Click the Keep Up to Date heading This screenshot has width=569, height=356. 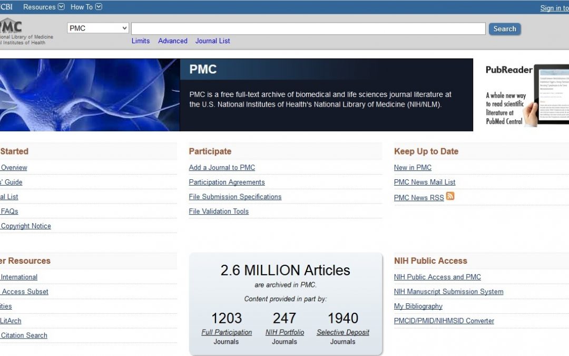pos(426,151)
